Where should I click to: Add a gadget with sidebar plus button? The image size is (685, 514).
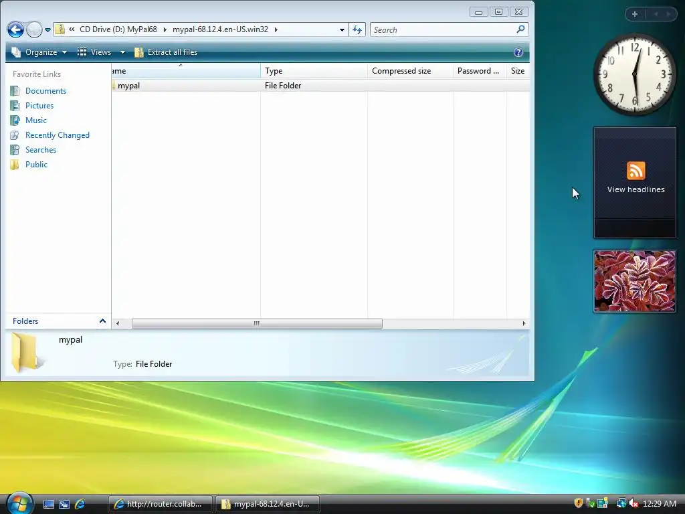(x=635, y=14)
